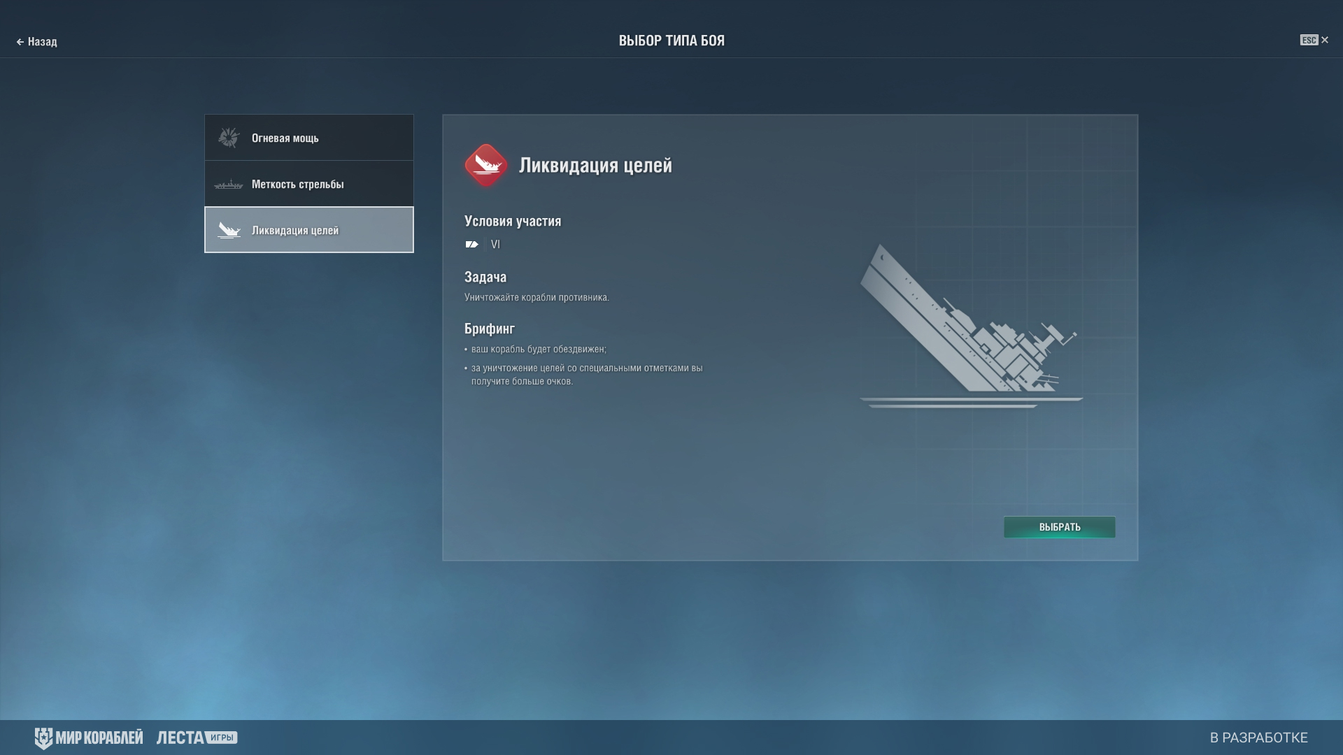Screen dimensions: 1343x755
Task: Open the Ликвидация целей tab
Action: (309, 230)
